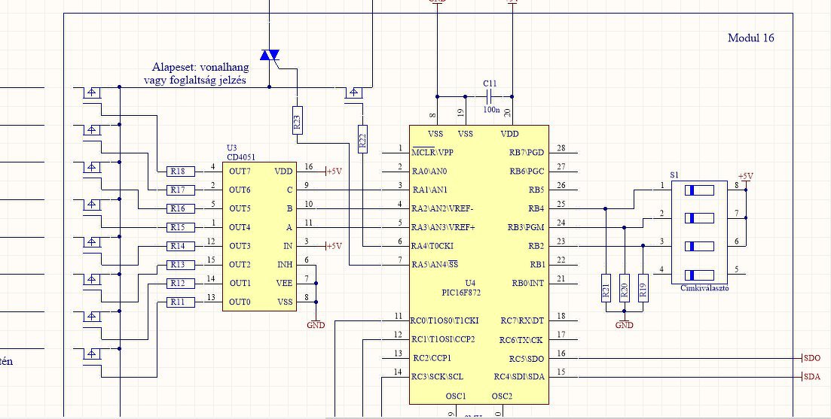Image resolution: width=831 pixels, height=419 pixels.
Task: Toggle S1 DIP switch position 4
Action: [699, 275]
